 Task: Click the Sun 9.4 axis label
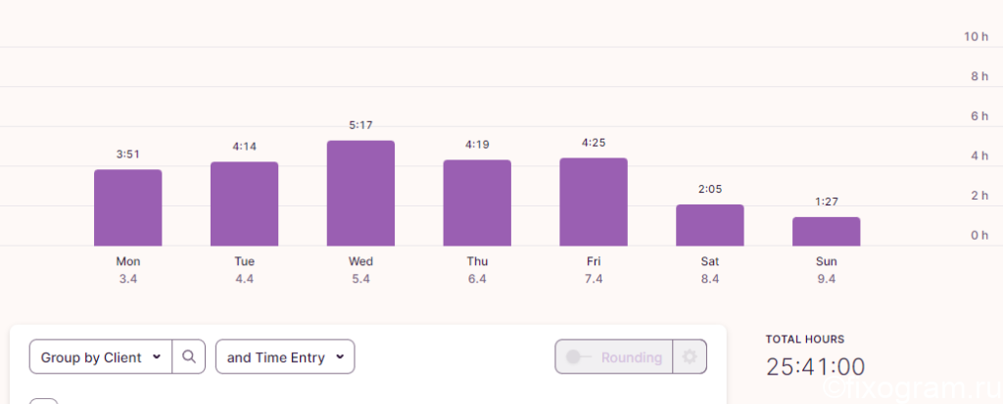pos(827,270)
